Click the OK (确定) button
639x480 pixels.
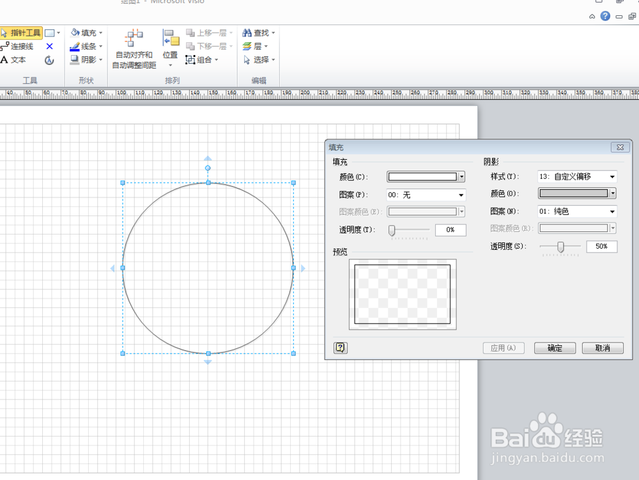point(555,348)
